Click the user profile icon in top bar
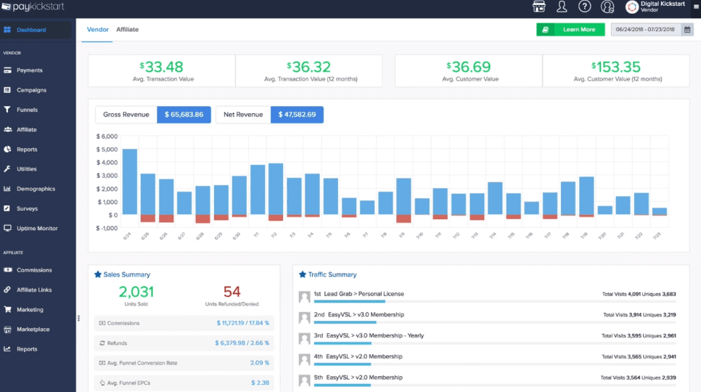Screen dimensions: 701x392 click(562, 7)
